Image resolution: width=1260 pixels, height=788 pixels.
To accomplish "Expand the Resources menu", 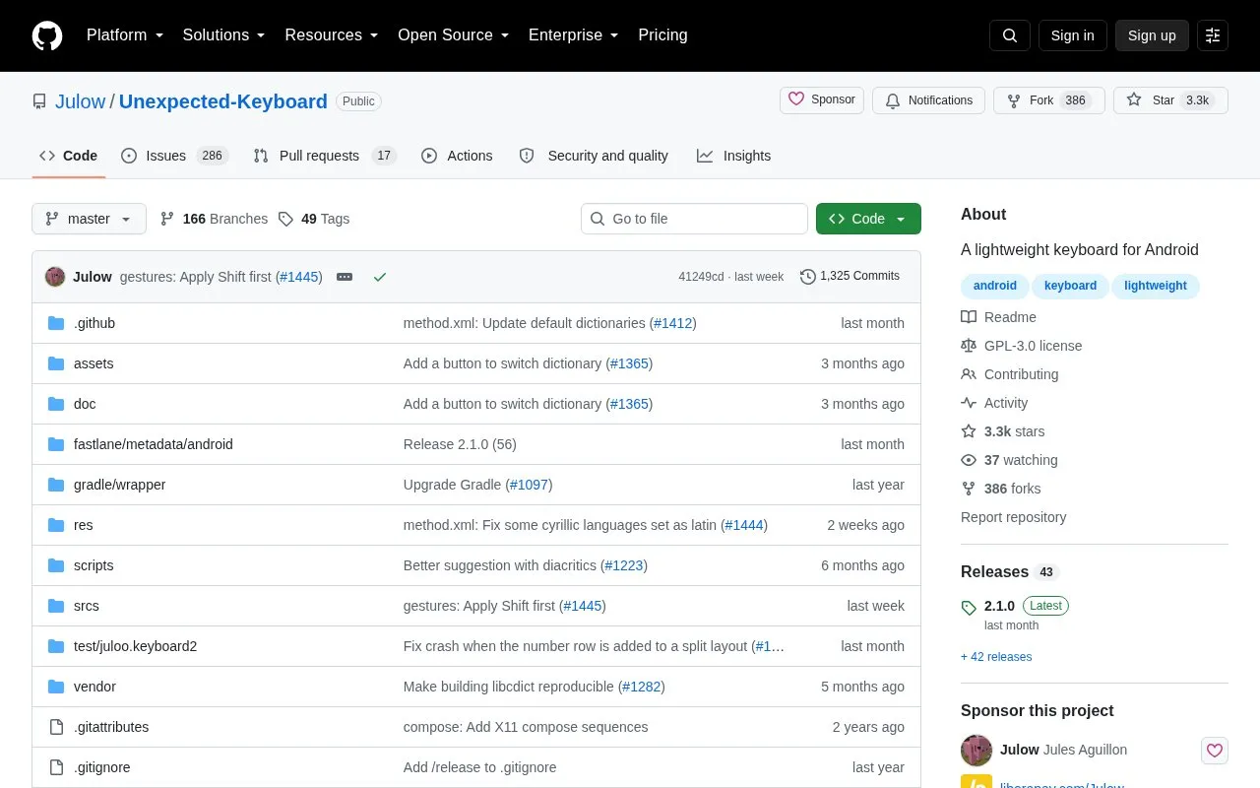I will pos(332,35).
